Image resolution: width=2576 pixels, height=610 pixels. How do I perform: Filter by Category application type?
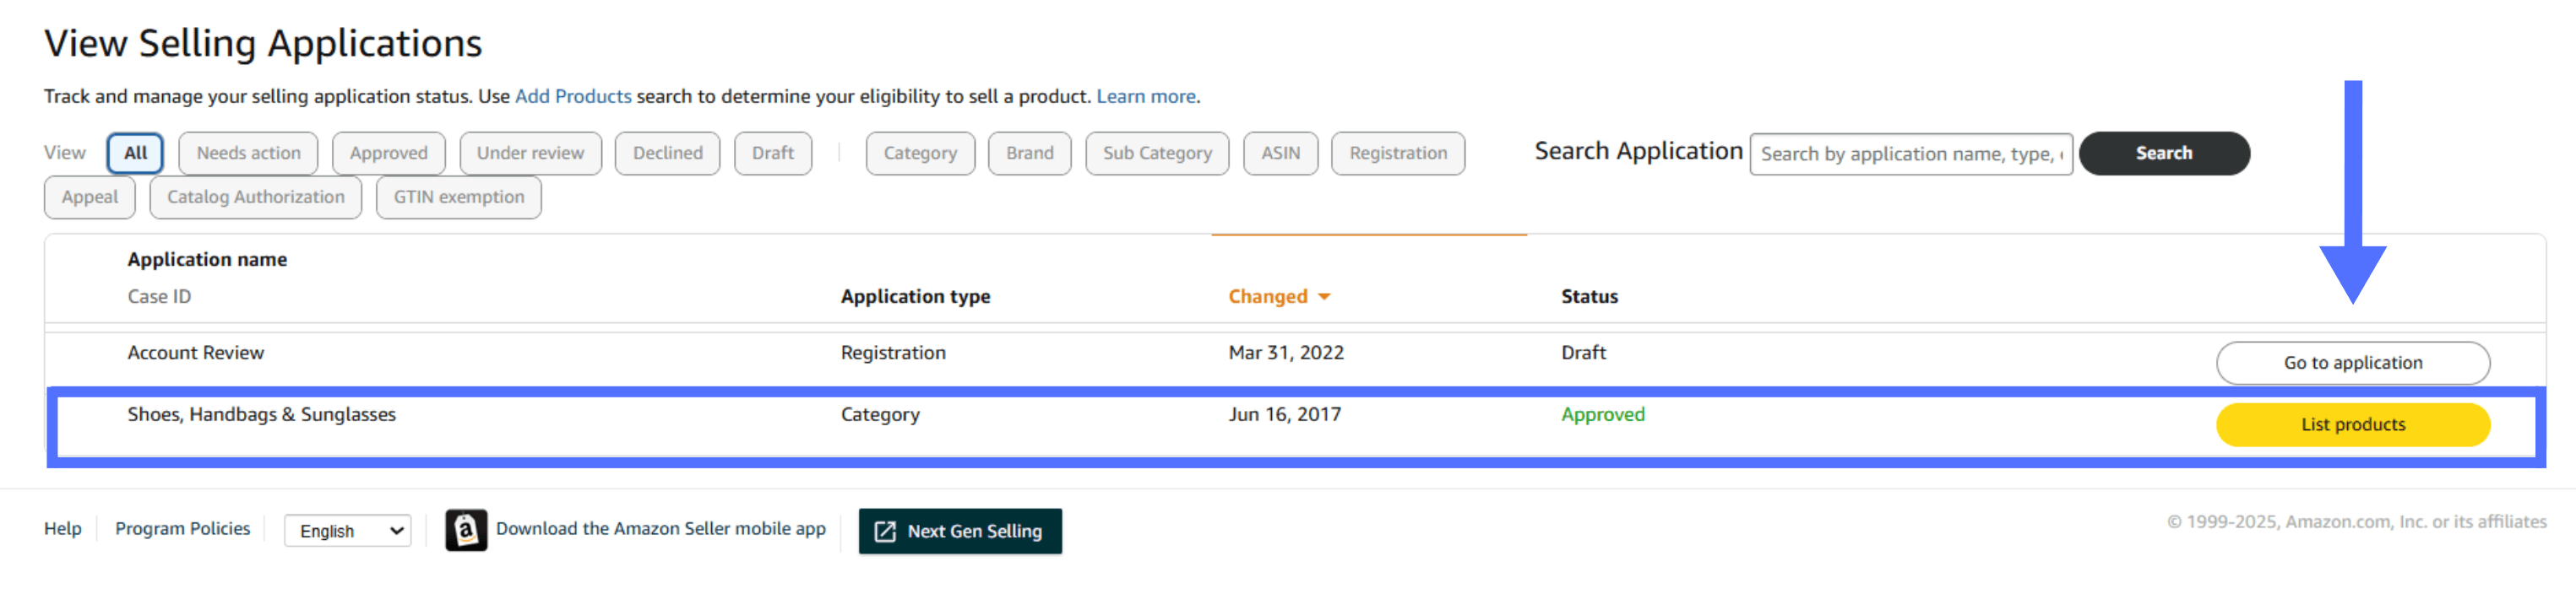click(x=920, y=154)
